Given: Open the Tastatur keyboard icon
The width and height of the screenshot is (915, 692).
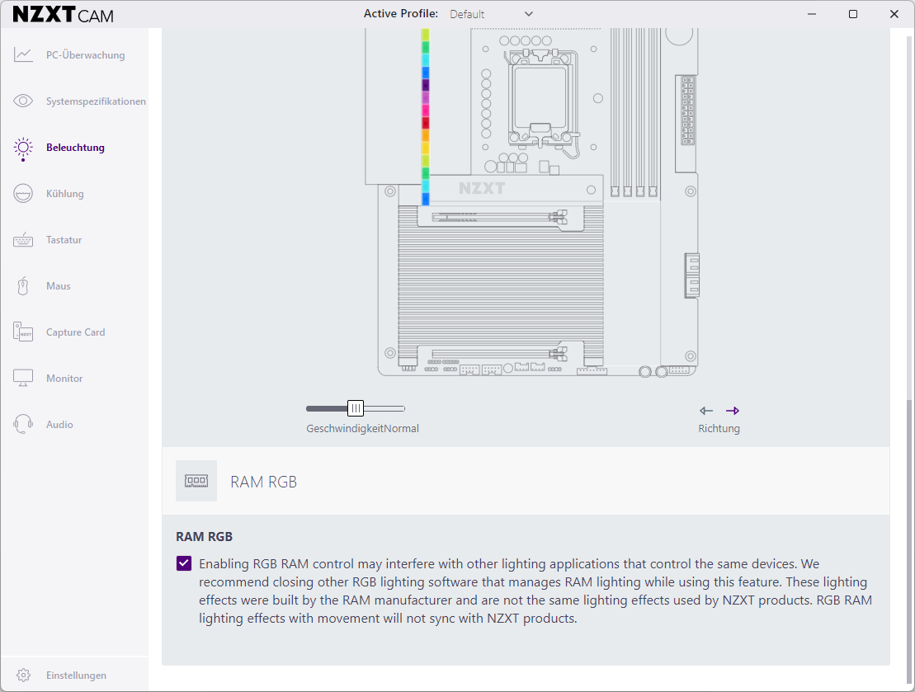Looking at the screenshot, I should pyautogui.click(x=23, y=240).
